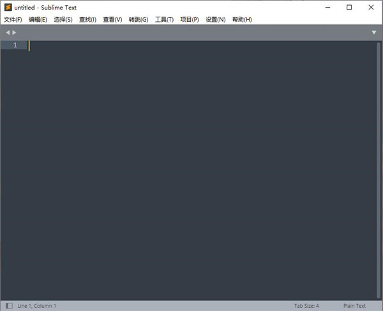Click the next tab right arrow

point(14,33)
